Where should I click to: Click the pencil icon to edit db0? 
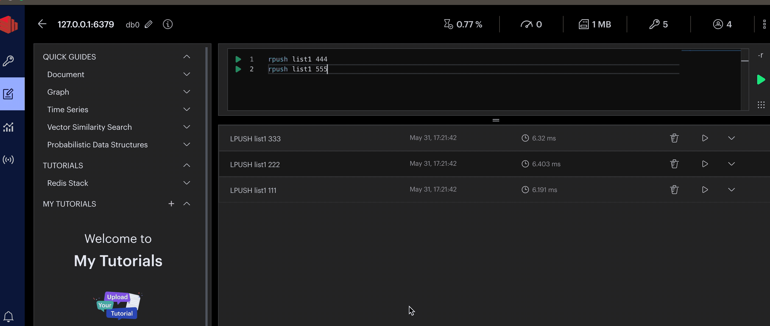click(x=149, y=24)
